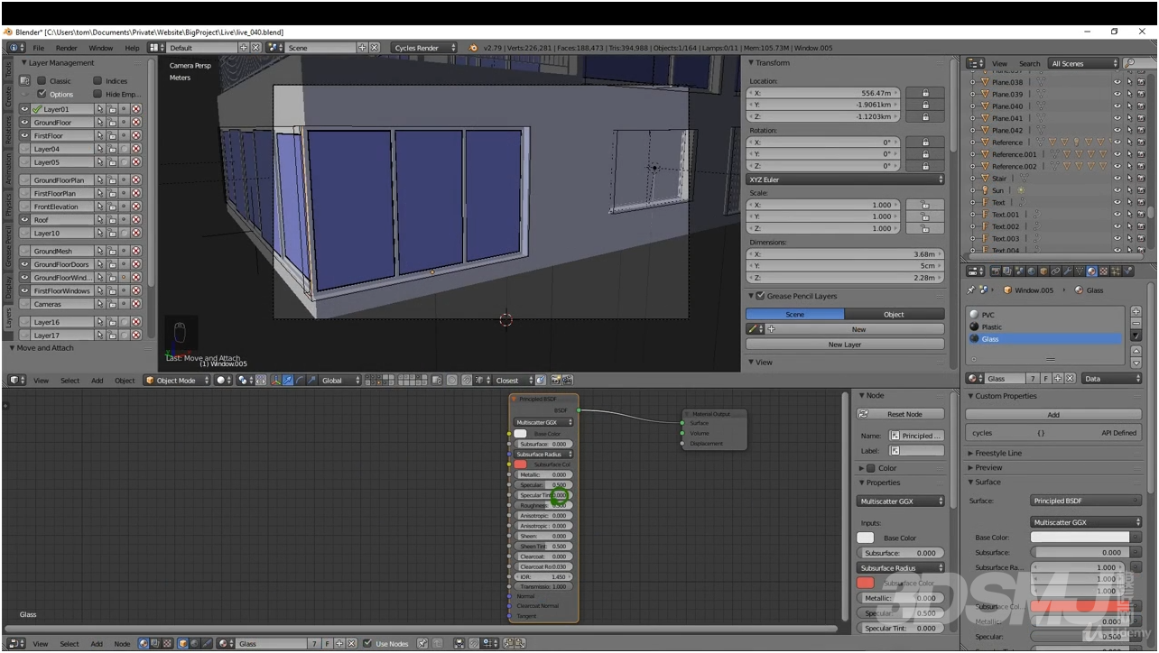Open the Window menu

pyautogui.click(x=100, y=48)
